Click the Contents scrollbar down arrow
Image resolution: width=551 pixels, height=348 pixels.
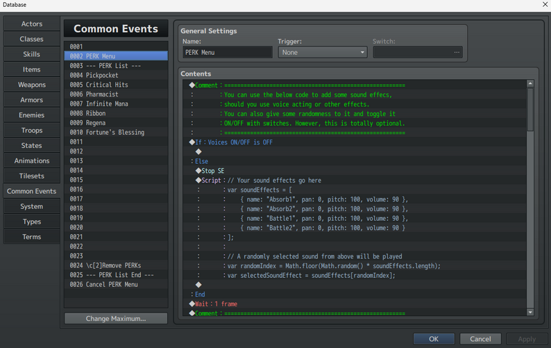(x=530, y=312)
